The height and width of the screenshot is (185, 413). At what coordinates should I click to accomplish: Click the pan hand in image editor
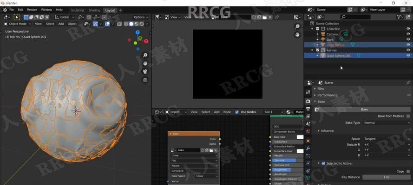coord(297,34)
